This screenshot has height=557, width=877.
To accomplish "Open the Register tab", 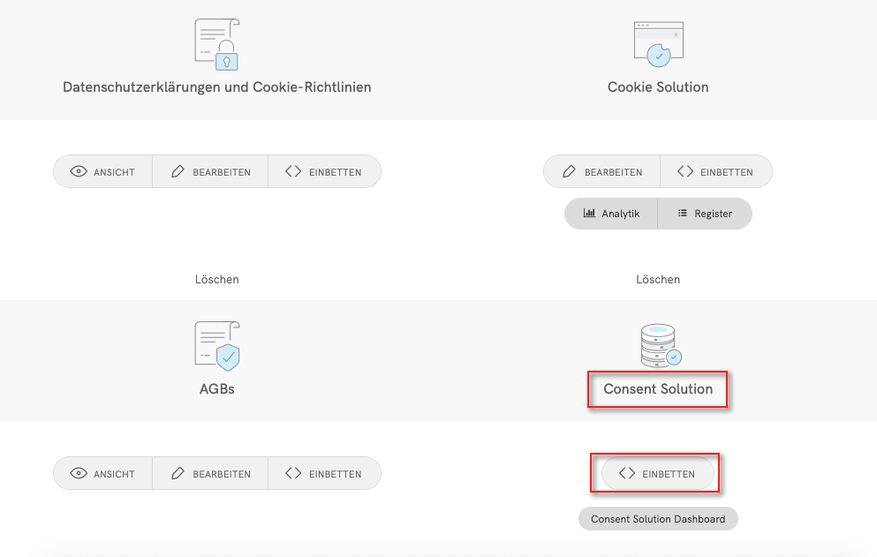I will pos(704,214).
